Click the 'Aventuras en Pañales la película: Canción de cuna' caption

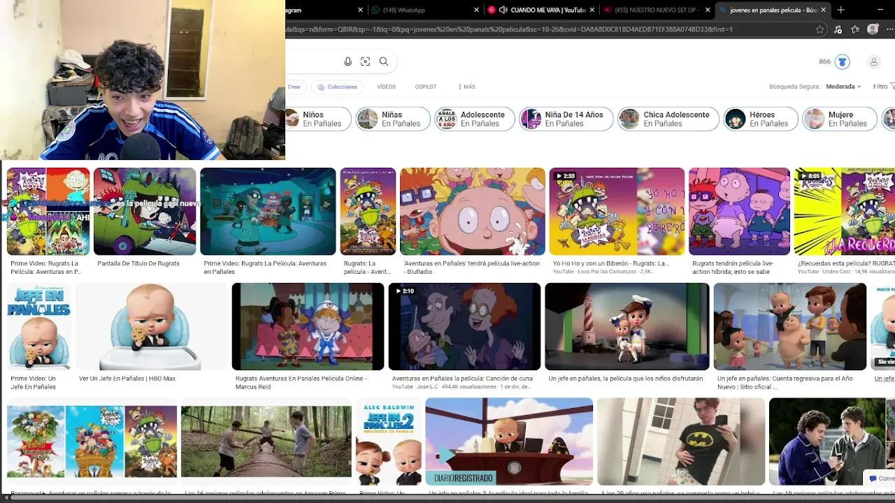point(462,379)
